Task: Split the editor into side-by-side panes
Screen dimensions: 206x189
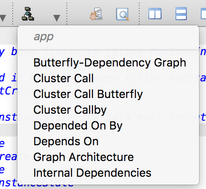Action: click(155, 14)
